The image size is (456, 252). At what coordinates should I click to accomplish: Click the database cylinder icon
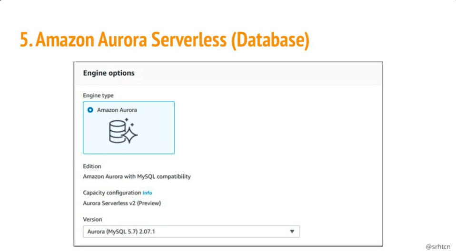[x=117, y=132]
